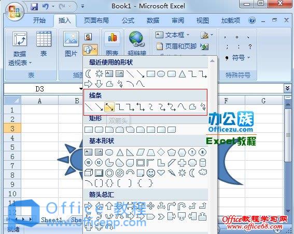
Task: Pick the Arrow line shape in 线条
Action: 99,107
